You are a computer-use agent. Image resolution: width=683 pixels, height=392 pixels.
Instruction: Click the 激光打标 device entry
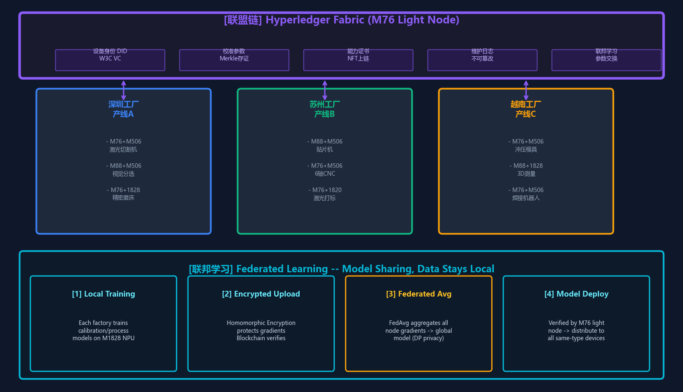point(325,194)
